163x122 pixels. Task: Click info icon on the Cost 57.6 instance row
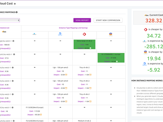click(x=14, y=54)
